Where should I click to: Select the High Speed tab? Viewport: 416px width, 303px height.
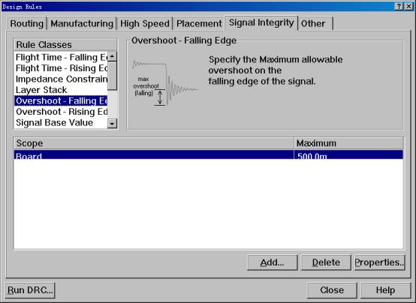pyautogui.click(x=145, y=23)
